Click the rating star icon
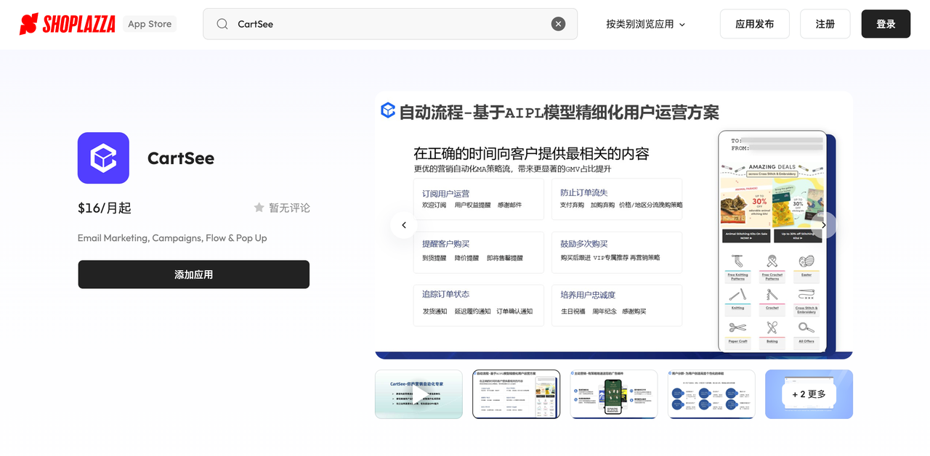Image resolution: width=930 pixels, height=456 pixels. click(259, 208)
